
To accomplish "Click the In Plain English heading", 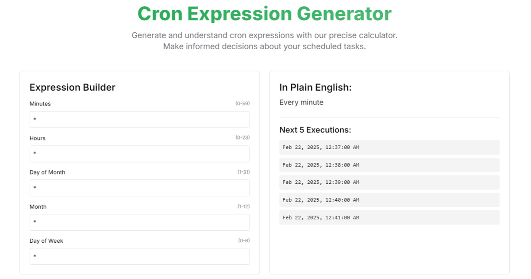I will point(316,87).
